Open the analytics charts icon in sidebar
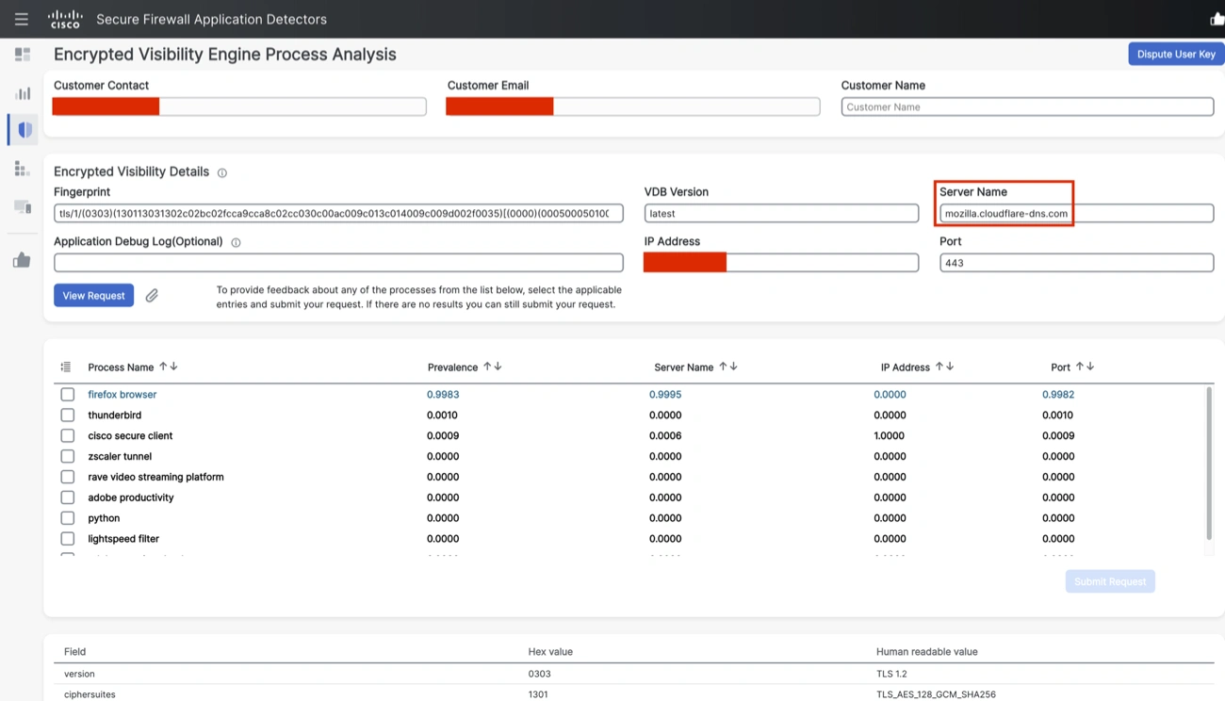Screen dimensions: 1225x701 pyautogui.click(x=21, y=92)
